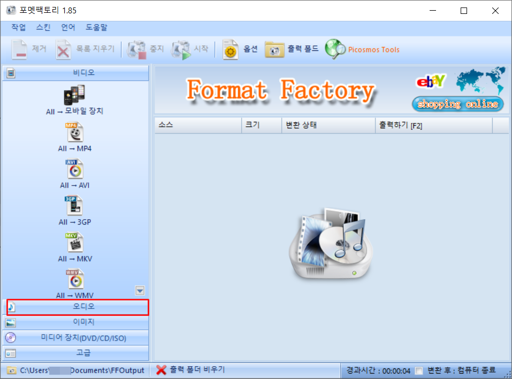Expand 미디어 장치(DVD/CD/ISO) category
The width and height of the screenshot is (512, 379).
point(76,338)
